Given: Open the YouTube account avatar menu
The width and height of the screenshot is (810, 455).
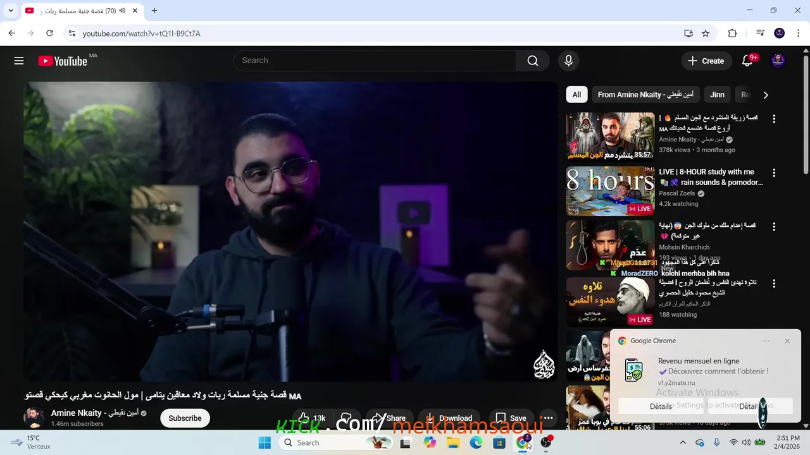Looking at the screenshot, I should pos(778,61).
